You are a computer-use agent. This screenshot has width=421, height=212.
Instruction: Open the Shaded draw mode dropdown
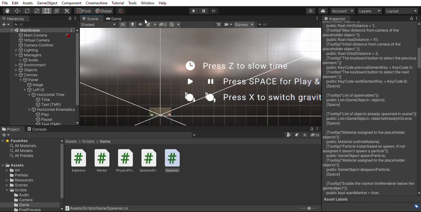pos(98,25)
